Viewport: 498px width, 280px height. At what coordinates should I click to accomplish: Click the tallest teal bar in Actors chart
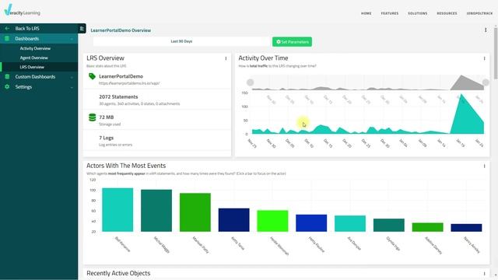(x=117, y=210)
